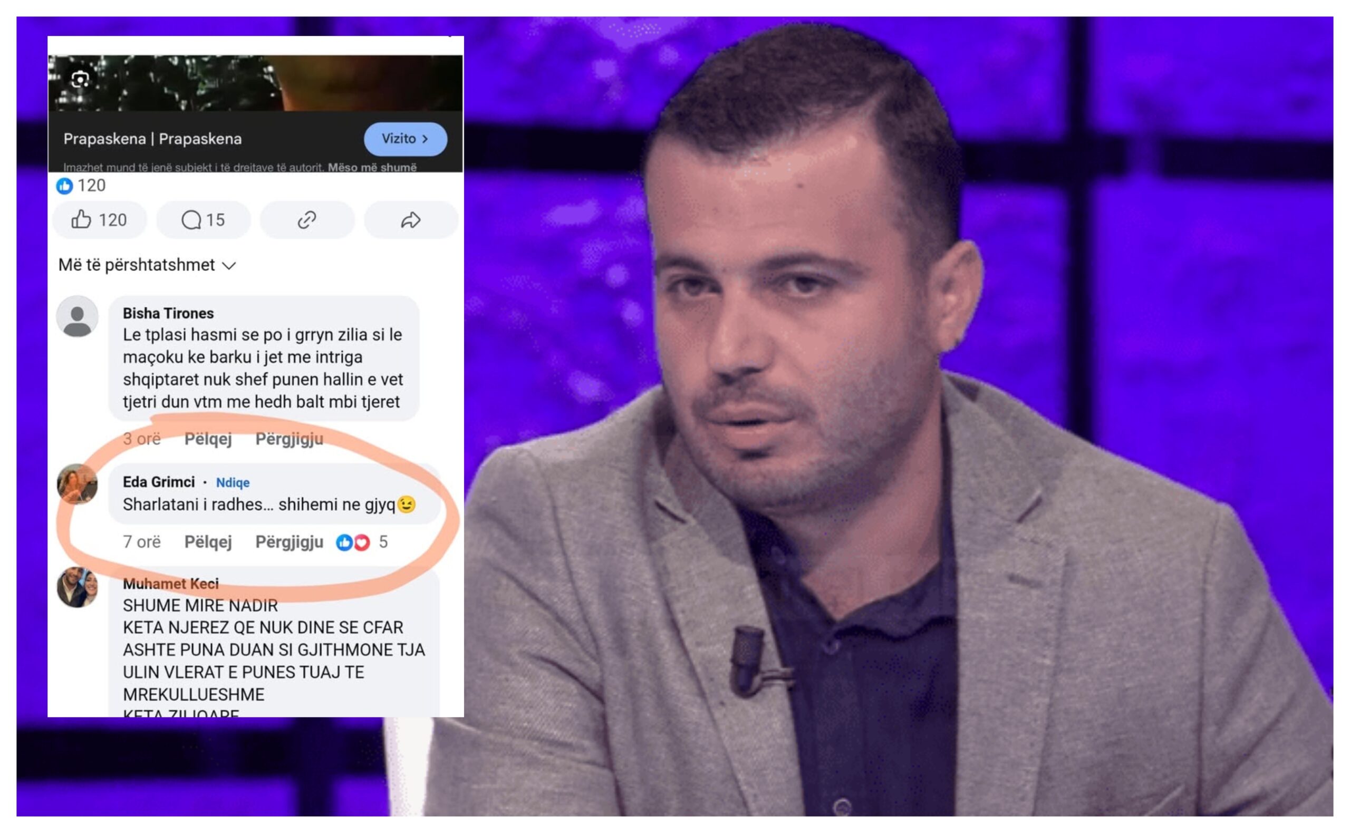Open Eda Grimci's profile picture
This screenshot has width=1350, height=833.
tap(77, 485)
